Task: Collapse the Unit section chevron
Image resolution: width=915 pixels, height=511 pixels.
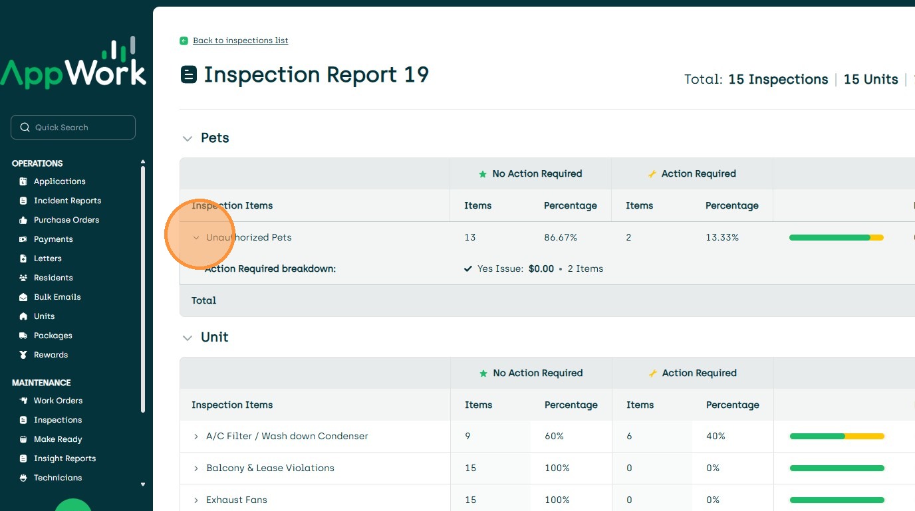Action: click(x=188, y=338)
